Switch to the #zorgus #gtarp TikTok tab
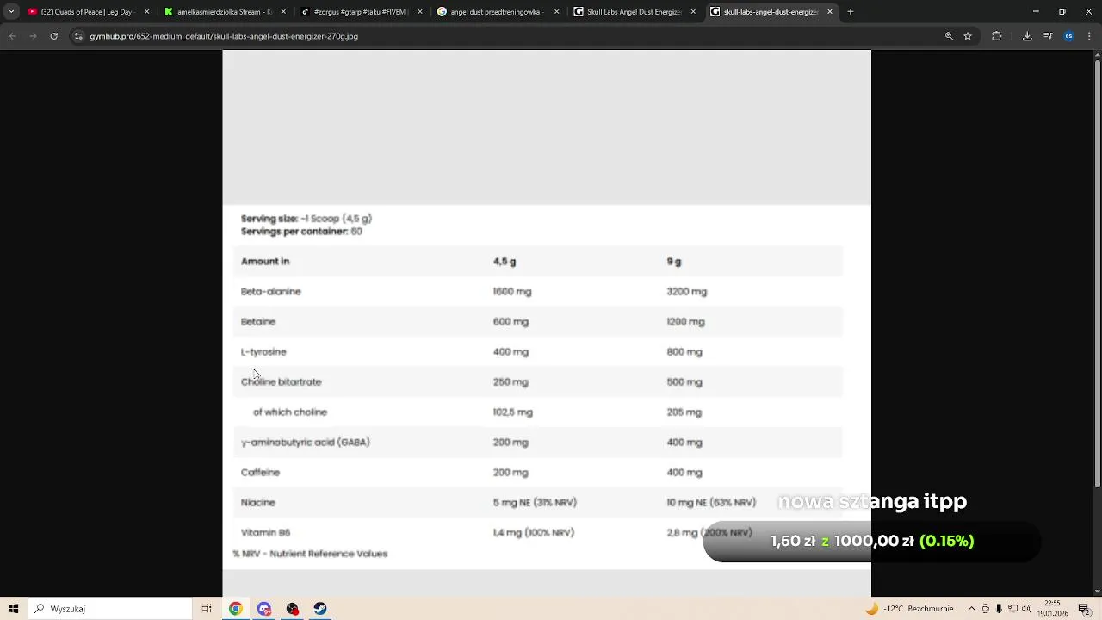The image size is (1102, 620). tap(362, 12)
